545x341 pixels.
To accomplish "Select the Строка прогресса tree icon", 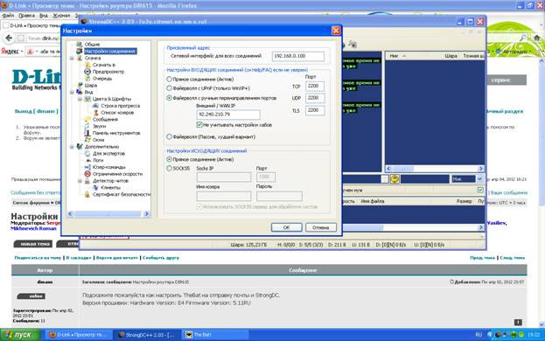I will [95, 106].
